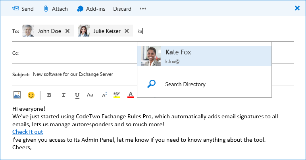Image resolution: width=306 pixels, height=160 pixels.
Task: Choose Kate Fox from suggestions
Action: tap(204, 56)
